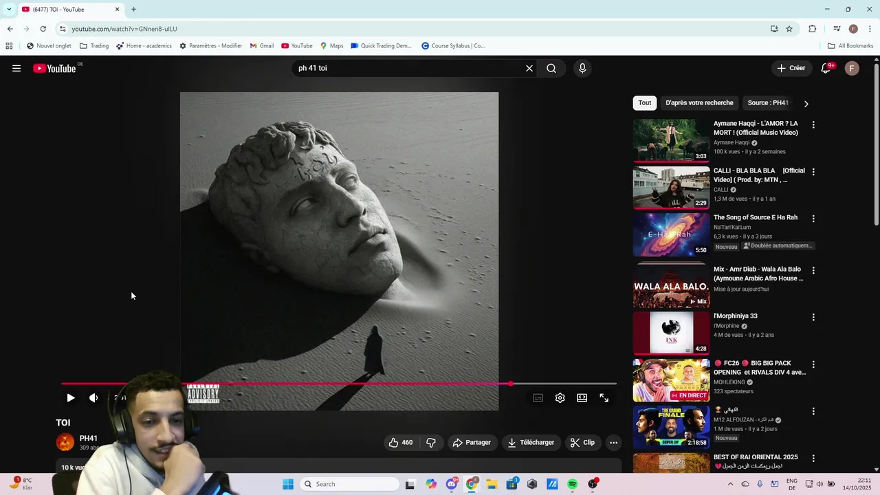Click the page vertical scrollbar

click(x=876, y=144)
